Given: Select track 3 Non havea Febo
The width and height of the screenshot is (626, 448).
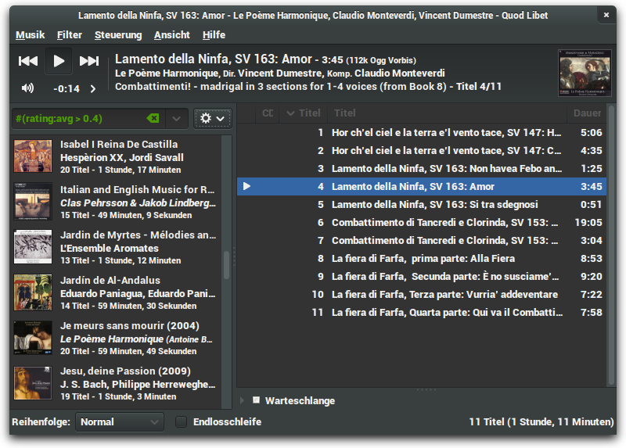Looking at the screenshot, I should pos(422,168).
